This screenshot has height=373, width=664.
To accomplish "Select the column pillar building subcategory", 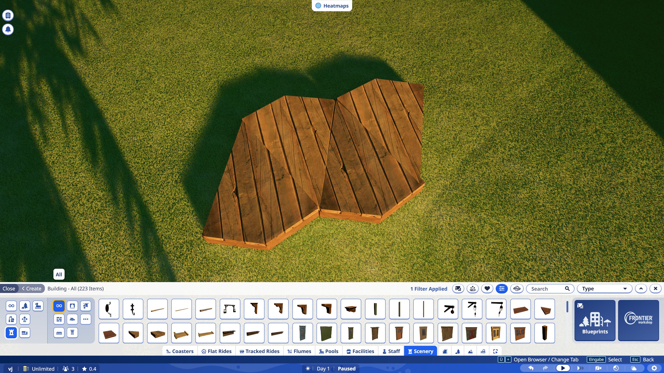I will [72, 333].
